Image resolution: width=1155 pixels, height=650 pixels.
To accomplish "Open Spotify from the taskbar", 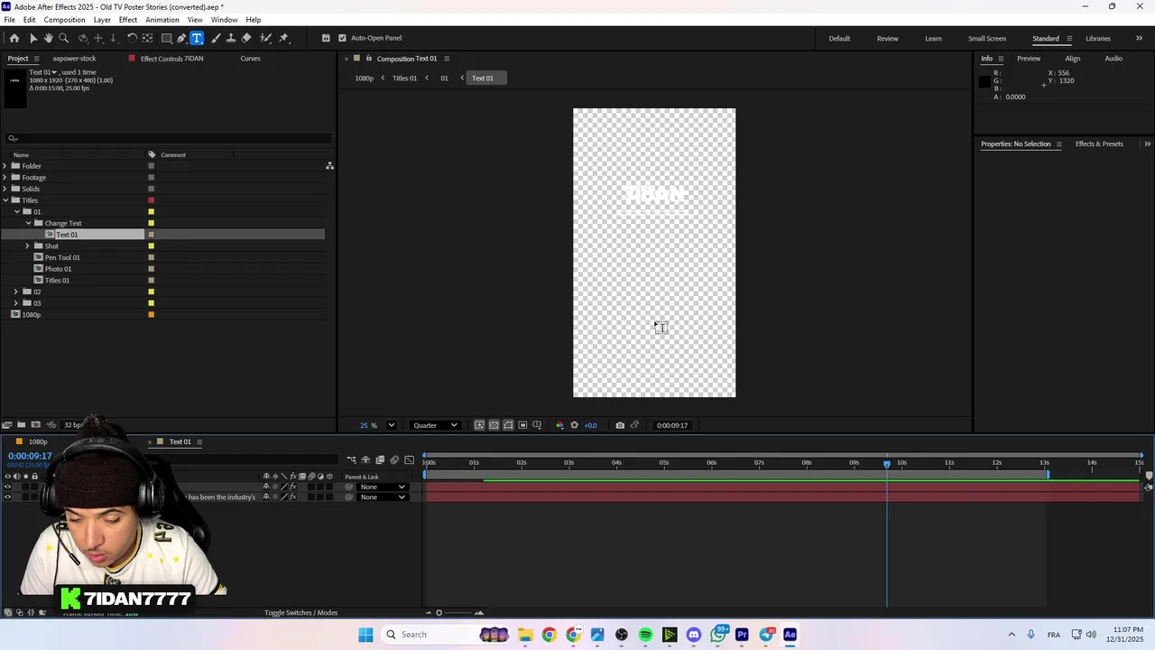I will click(x=645, y=635).
